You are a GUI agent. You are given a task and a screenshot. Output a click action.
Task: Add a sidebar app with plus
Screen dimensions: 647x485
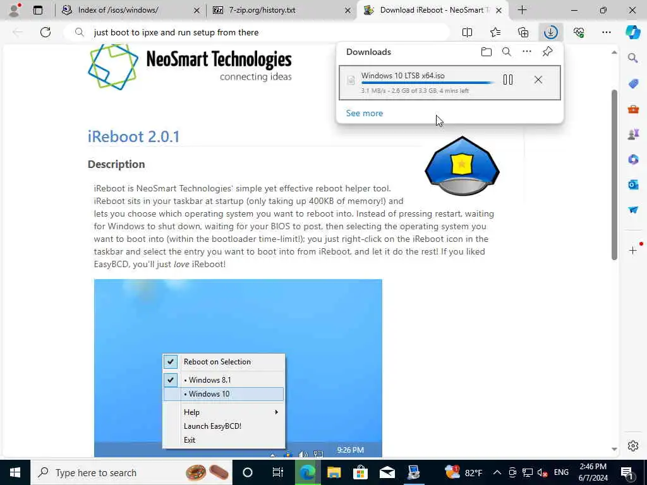[633, 250]
